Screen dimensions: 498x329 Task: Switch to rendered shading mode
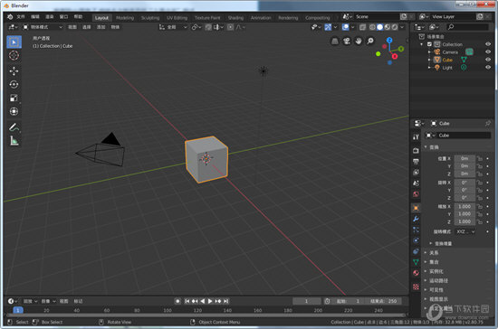(x=395, y=27)
